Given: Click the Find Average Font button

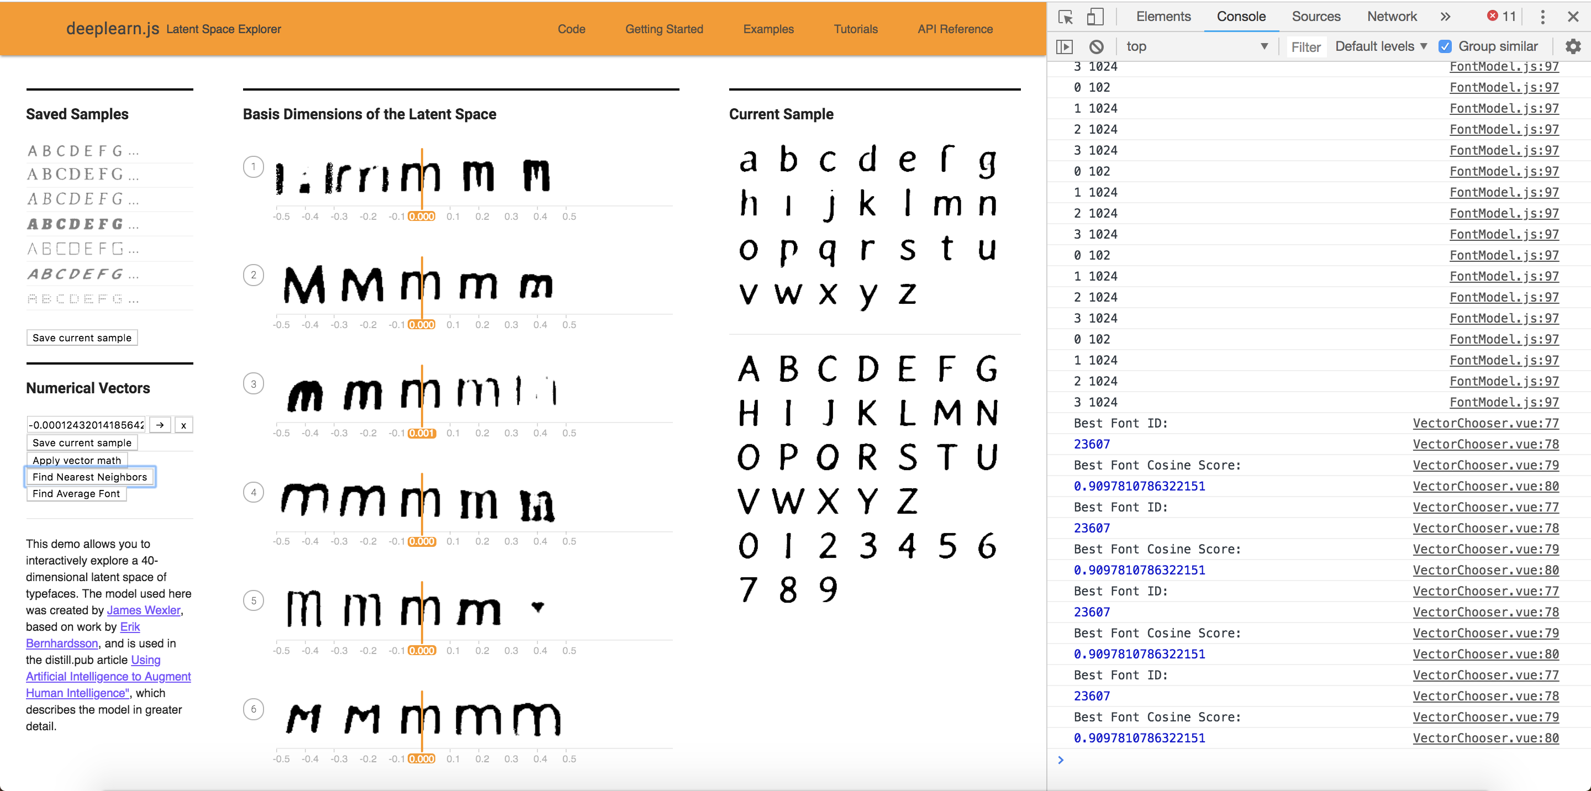Looking at the screenshot, I should [77, 493].
